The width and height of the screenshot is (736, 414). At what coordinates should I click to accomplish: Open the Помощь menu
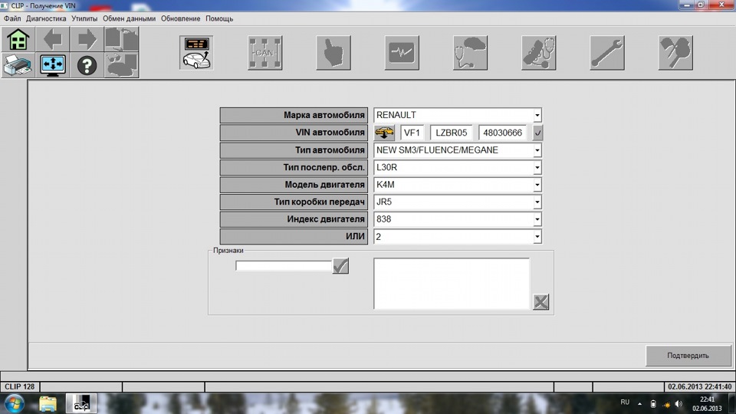[x=219, y=18]
